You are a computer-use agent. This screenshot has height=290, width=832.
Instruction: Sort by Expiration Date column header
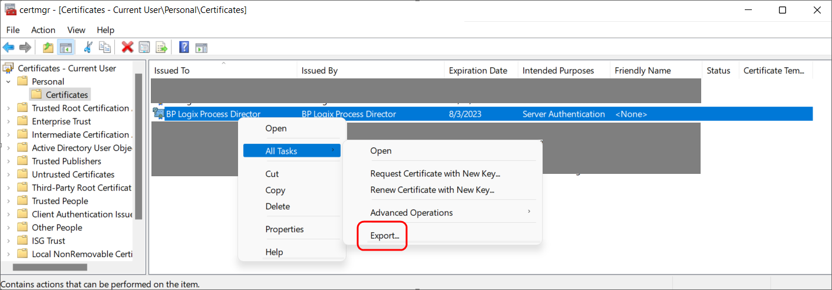(x=478, y=70)
